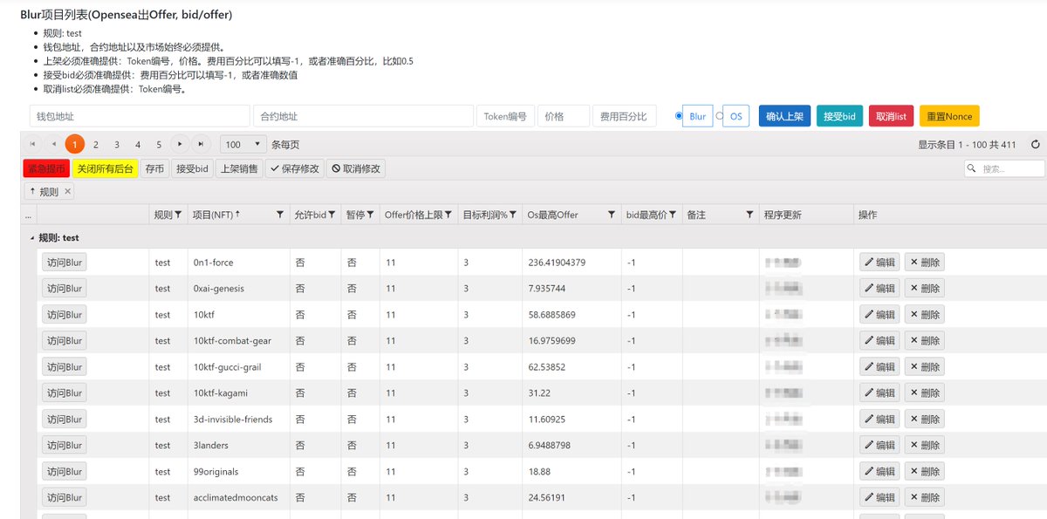Select the Blur radio button
Image resolution: width=1047 pixels, height=519 pixels.
[679, 115]
